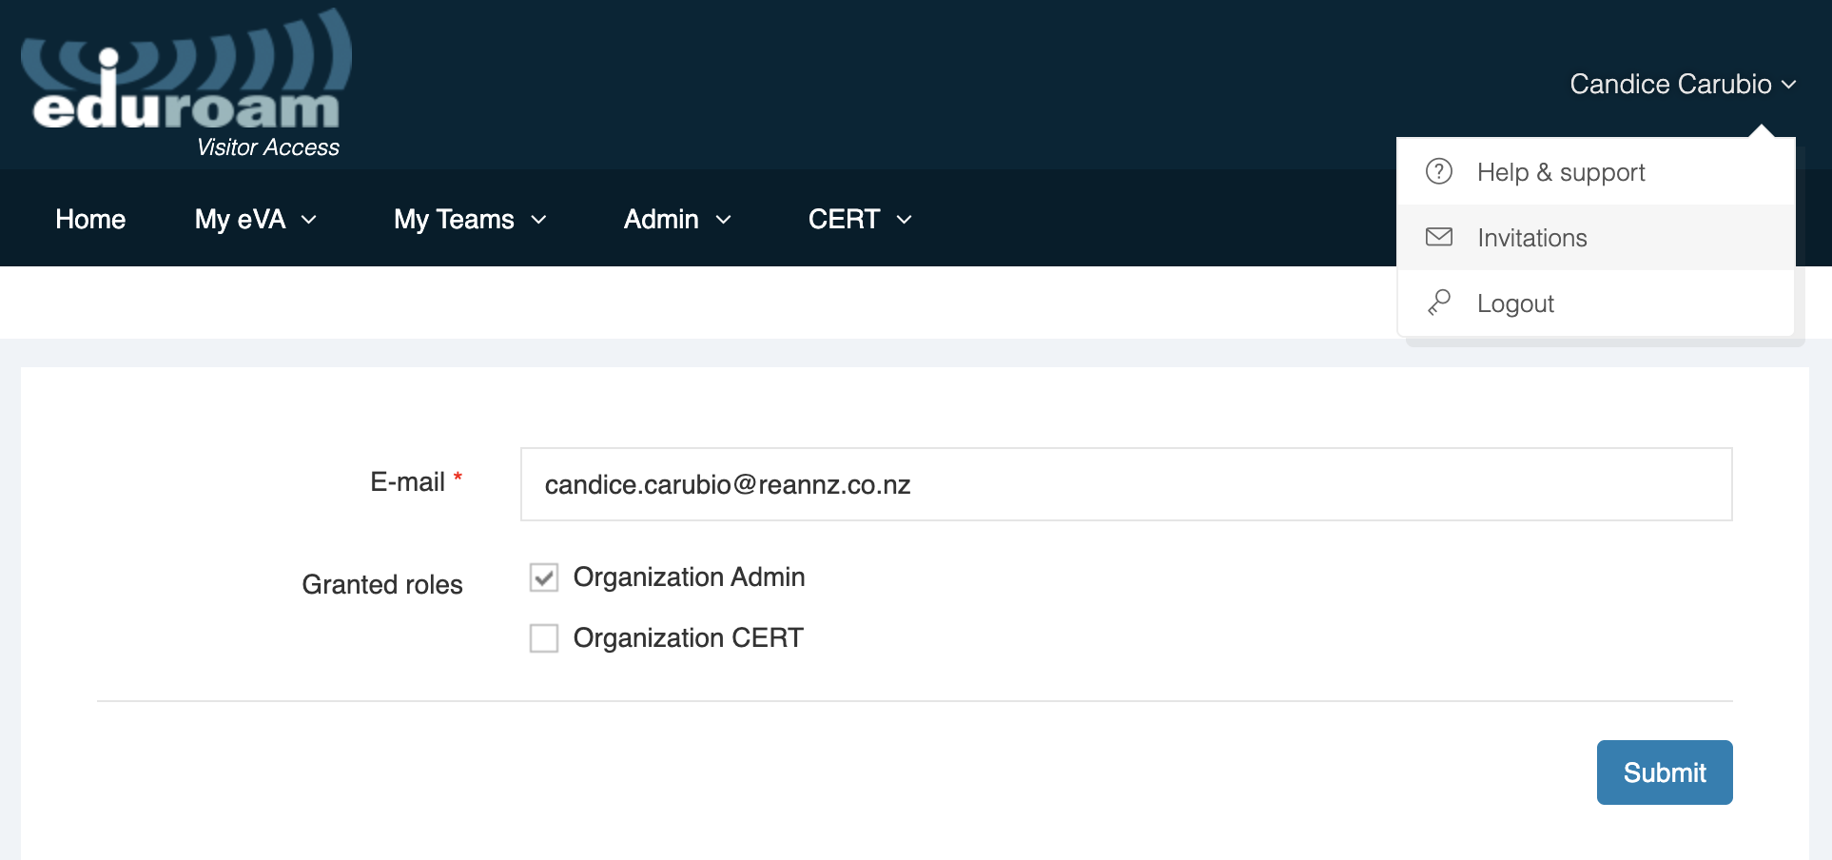The width and height of the screenshot is (1832, 860).
Task: Check the Organization CERT checkbox
Action: click(x=544, y=638)
